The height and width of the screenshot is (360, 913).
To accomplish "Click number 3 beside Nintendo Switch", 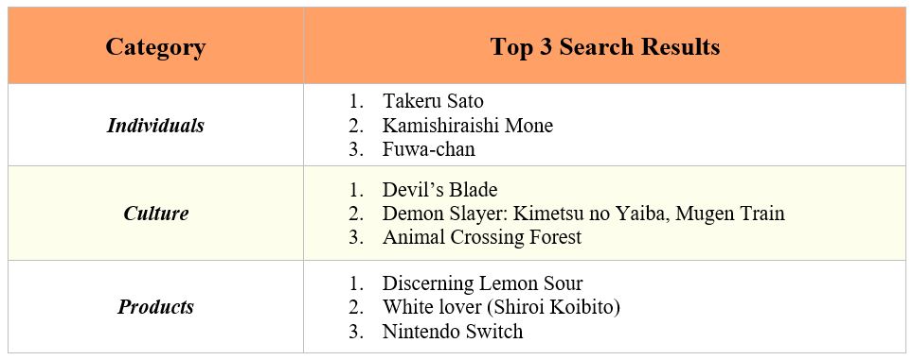I will 355,331.
